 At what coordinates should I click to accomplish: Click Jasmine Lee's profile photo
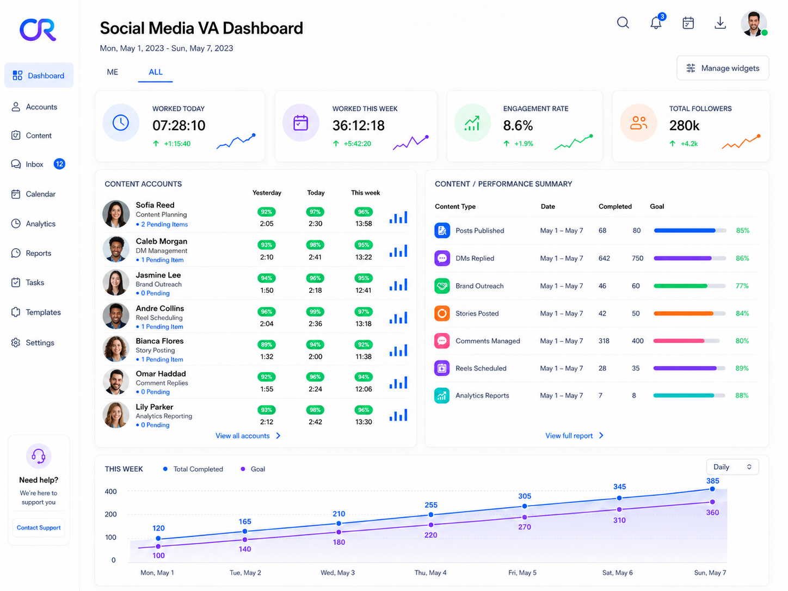pyautogui.click(x=116, y=283)
